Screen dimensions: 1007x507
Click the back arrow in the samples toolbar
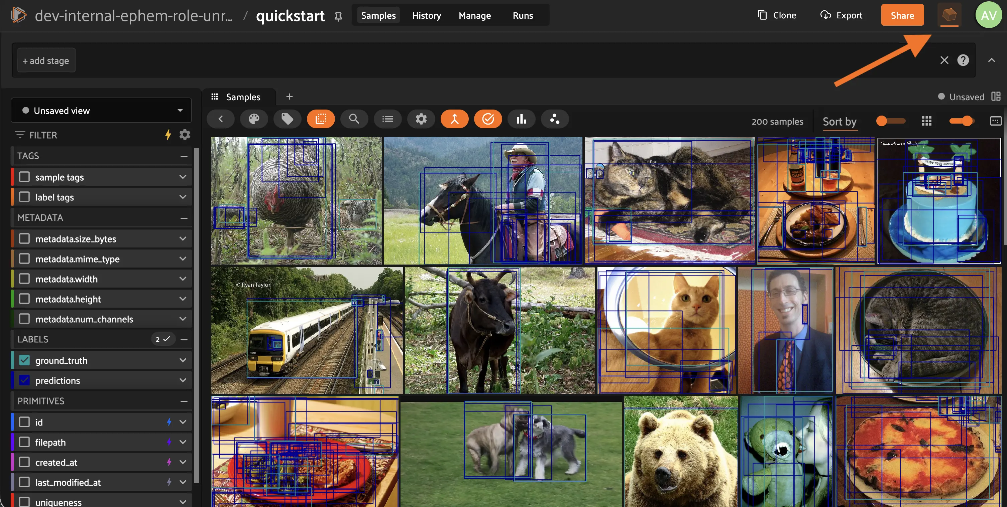[x=220, y=119]
